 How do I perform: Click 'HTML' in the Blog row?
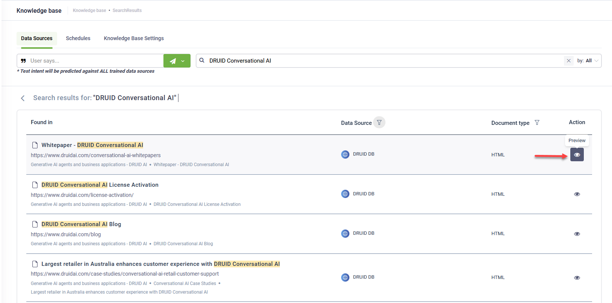[x=498, y=234]
